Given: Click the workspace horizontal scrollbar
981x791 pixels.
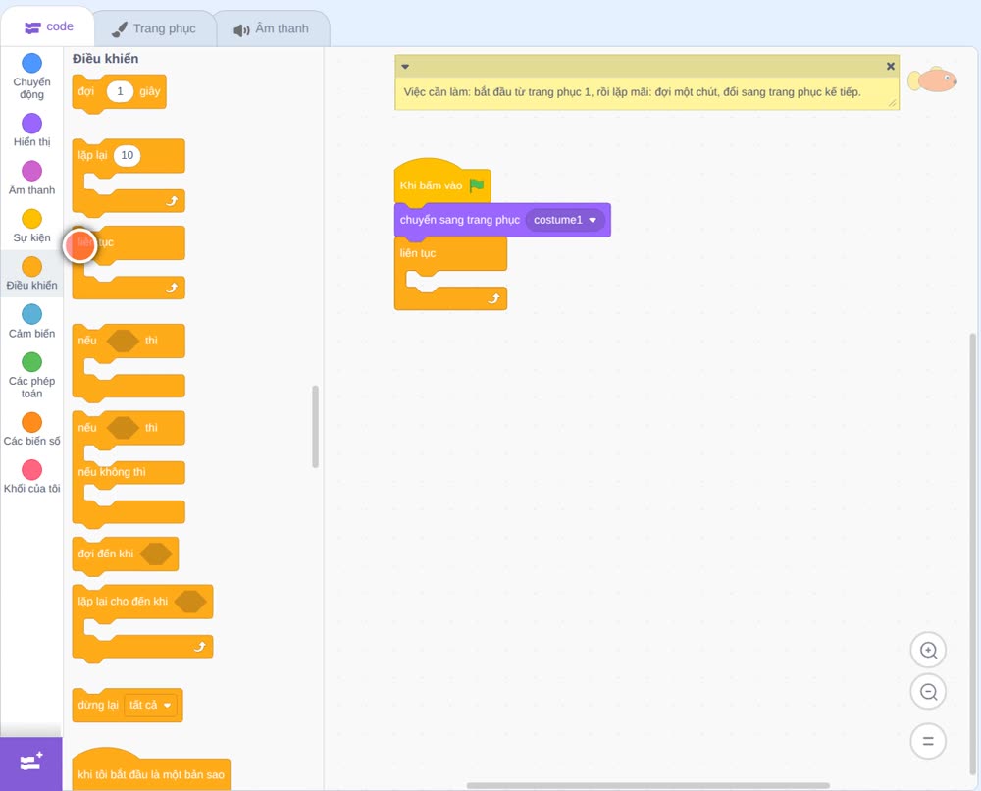Looking at the screenshot, I should click(x=648, y=785).
